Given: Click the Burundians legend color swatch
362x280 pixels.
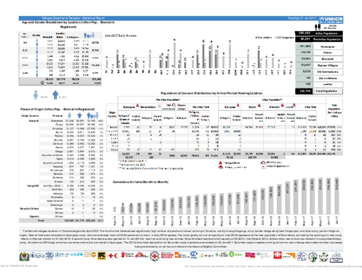Looking at the screenshot, I should 257,37.
